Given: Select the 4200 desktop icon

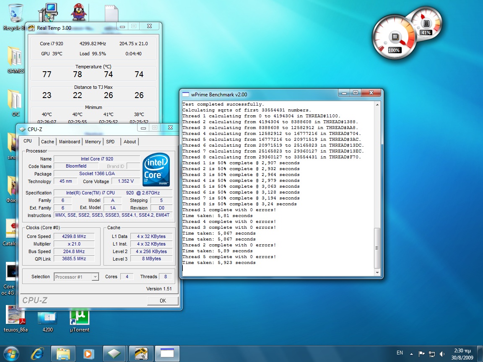Looking at the screenshot, I should [x=47, y=321].
